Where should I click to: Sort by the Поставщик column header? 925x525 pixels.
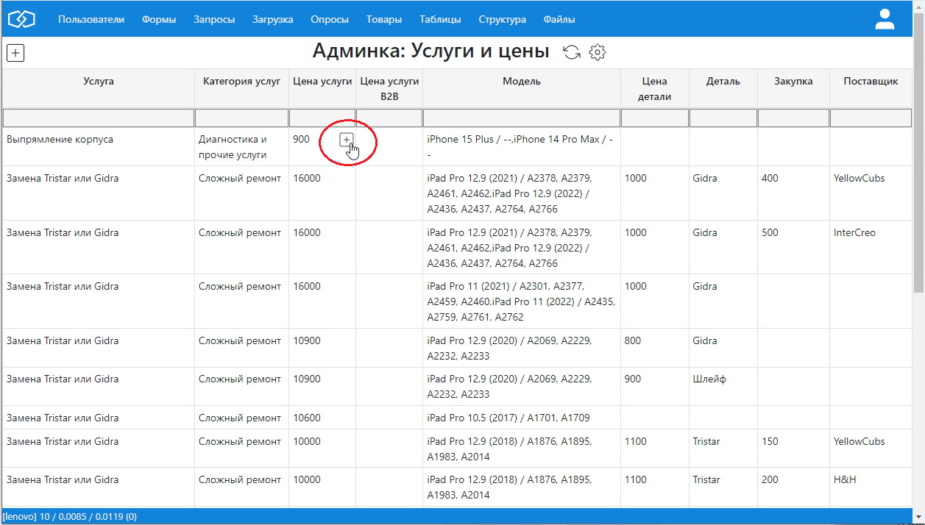pyautogui.click(x=871, y=88)
